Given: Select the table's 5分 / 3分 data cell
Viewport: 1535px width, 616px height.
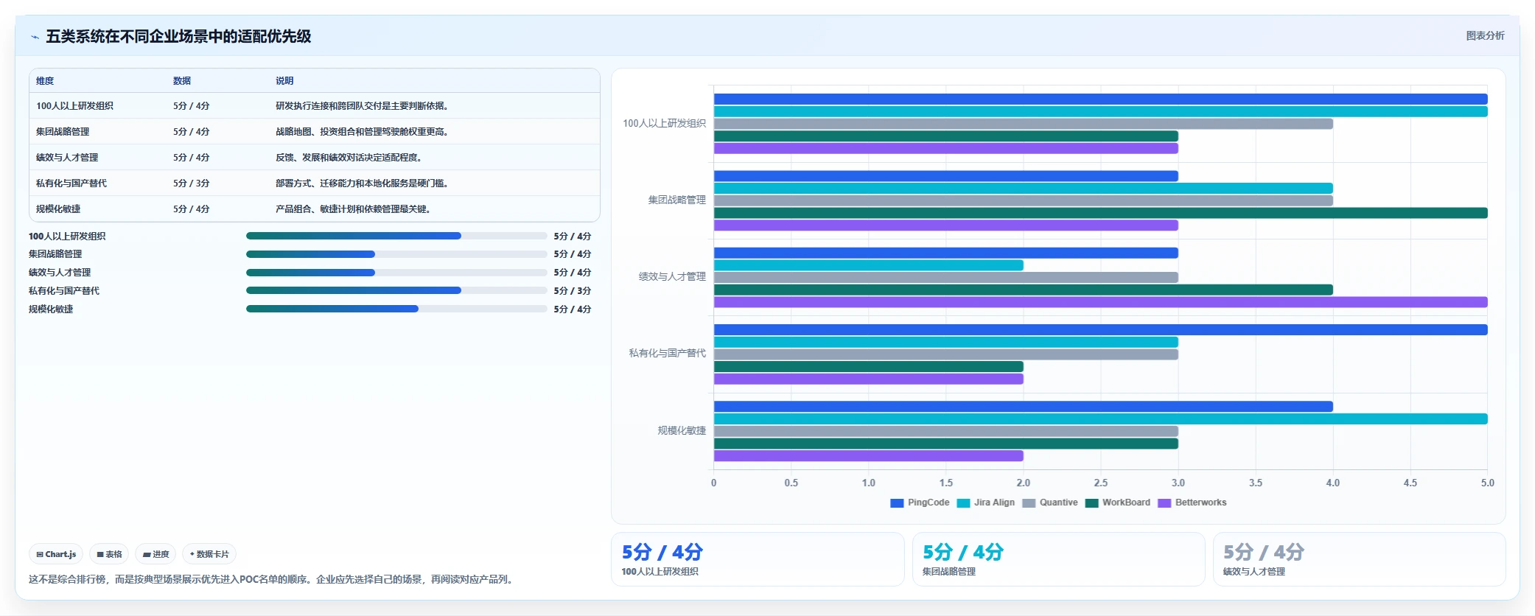Looking at the screenshot, I should (192, 183).
